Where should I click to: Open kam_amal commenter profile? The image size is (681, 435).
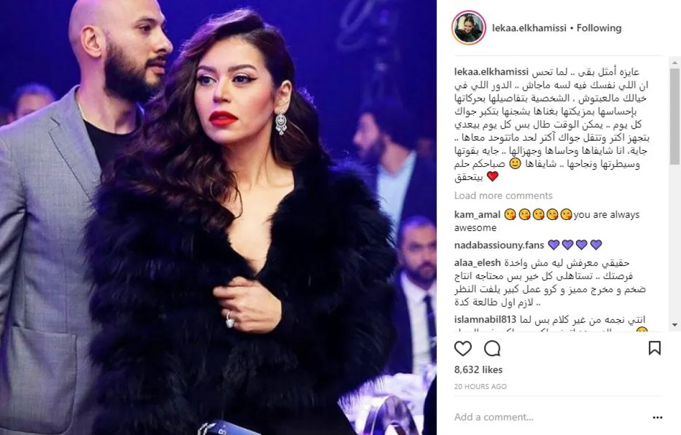tap(478, 214)
